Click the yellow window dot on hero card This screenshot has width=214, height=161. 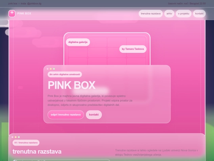pyautogui.click(x=51, y=69)
